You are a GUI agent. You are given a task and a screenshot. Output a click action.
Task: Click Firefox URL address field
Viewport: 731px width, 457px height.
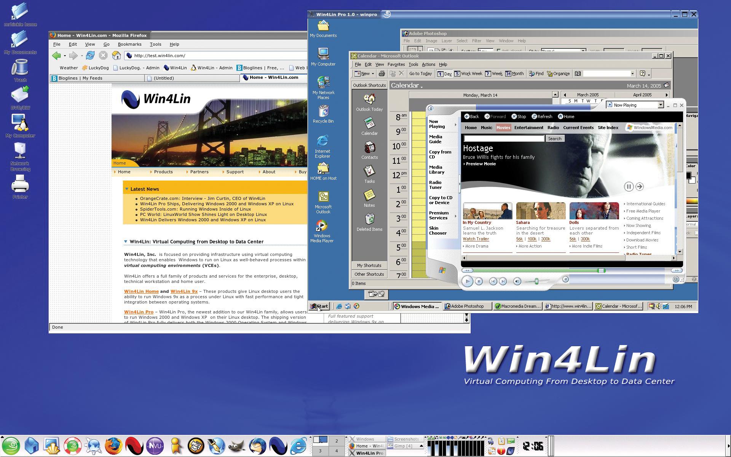215,56
